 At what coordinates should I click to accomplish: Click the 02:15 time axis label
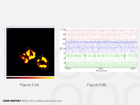pyautogui.click(x=101, y=69)
